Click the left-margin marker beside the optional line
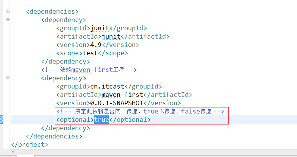 click(x=2, y=120)
